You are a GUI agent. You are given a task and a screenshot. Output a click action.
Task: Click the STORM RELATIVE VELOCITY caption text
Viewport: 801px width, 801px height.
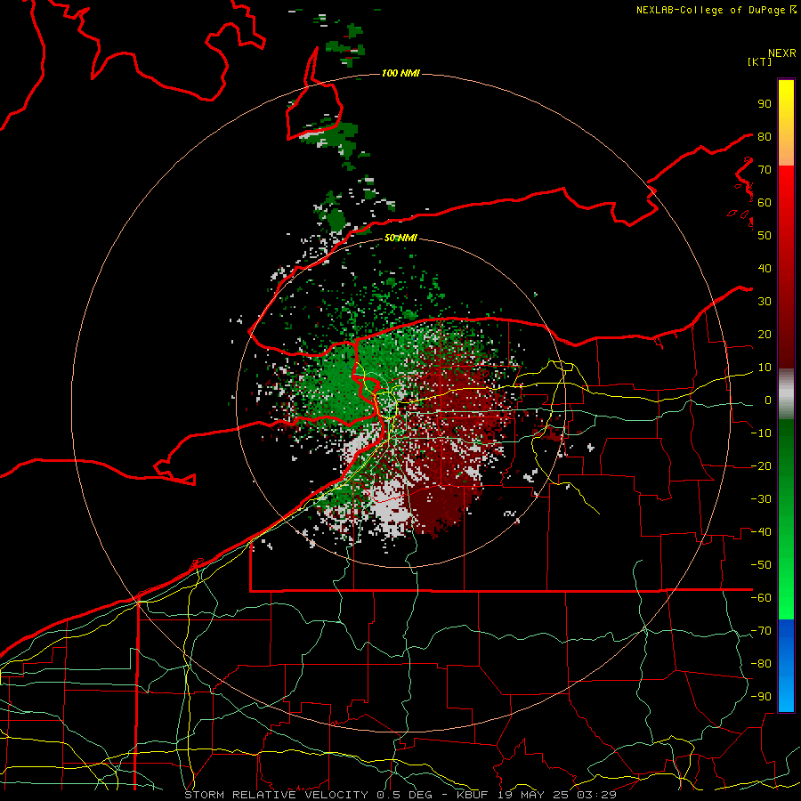pyautogui.click(x=276, y=795)
